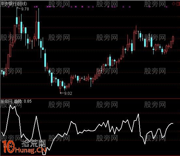Click the last red candlestick on the chart
Viewport: 180px width, 156px height.
point(173,39)
